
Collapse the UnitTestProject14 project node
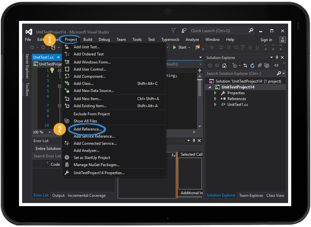click(x=210, y=87)
